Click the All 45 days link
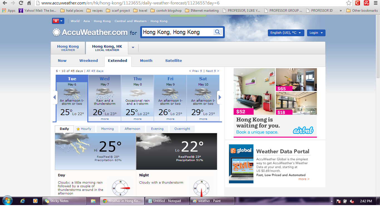This screenshot has width=380, height=214. pyautogui.click(x=95, y=71)
